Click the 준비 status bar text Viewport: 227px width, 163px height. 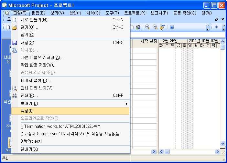6,158
